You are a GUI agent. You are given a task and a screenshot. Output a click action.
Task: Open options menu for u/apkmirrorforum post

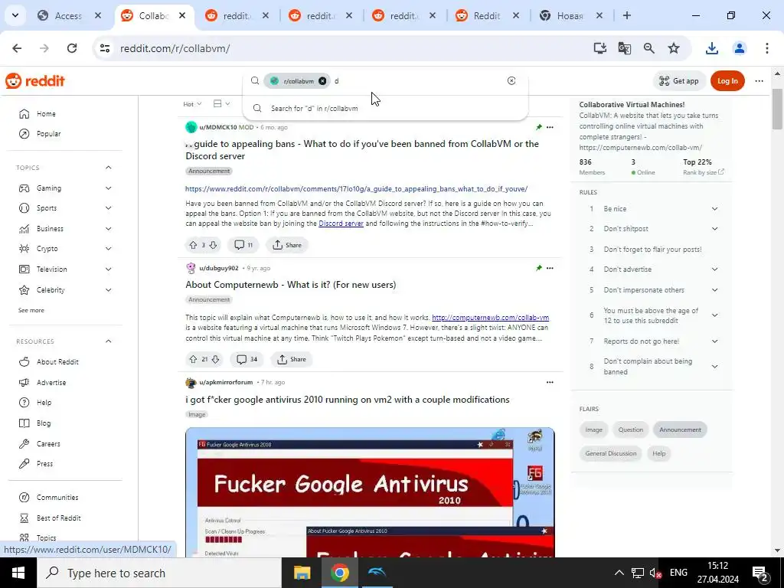(x=550, y=382)
